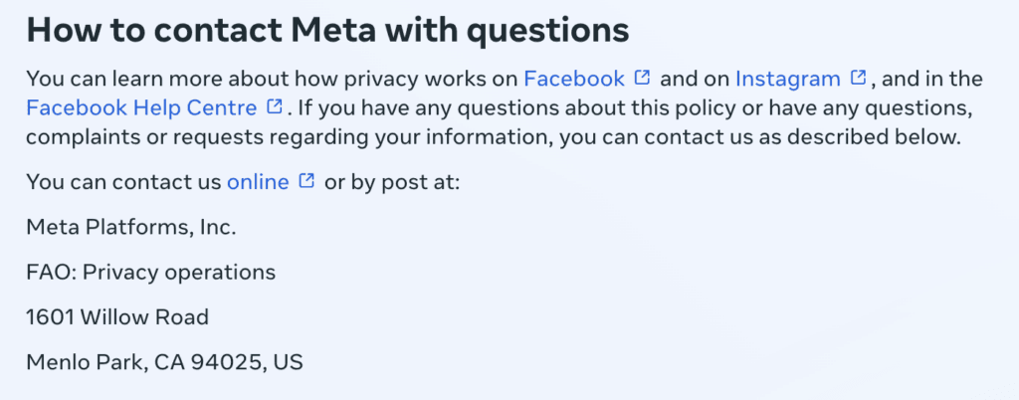Click the 'complaints or requests regarding your information' sentence
Screen dimensions: 1019x400
[290, 138]
